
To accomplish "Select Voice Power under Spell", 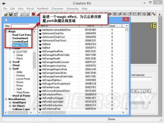I will 23,92.
